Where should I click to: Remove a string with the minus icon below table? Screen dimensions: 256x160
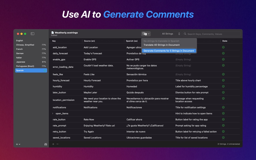57,144
